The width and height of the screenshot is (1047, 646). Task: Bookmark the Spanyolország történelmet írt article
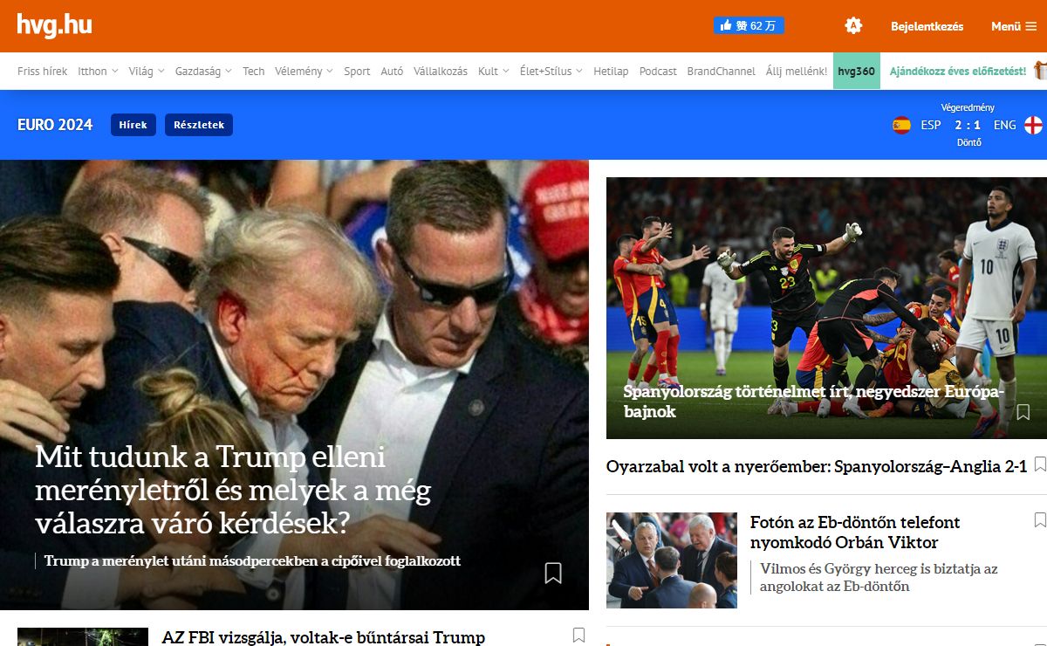(1023, 411)
